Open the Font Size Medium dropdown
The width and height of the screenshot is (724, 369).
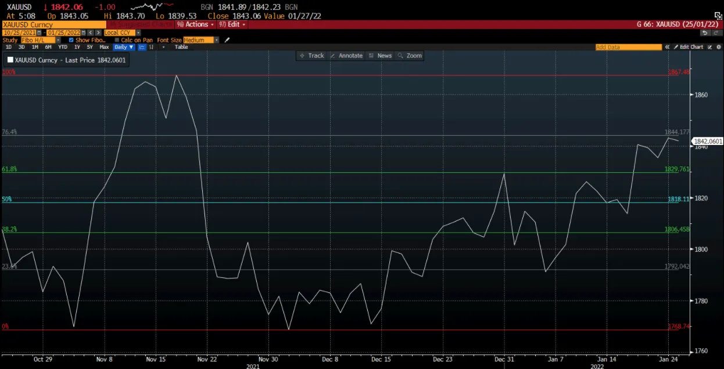[x=199, y=39]
